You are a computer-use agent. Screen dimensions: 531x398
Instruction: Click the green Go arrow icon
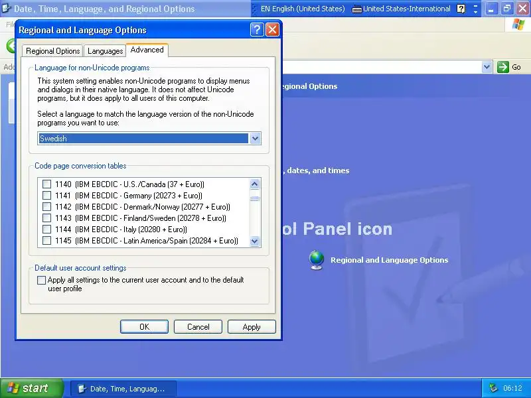503,67
